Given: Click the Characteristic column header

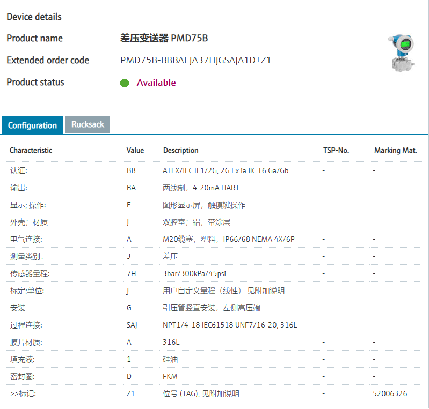Looking at the screenshot, I should pos(31,151).
